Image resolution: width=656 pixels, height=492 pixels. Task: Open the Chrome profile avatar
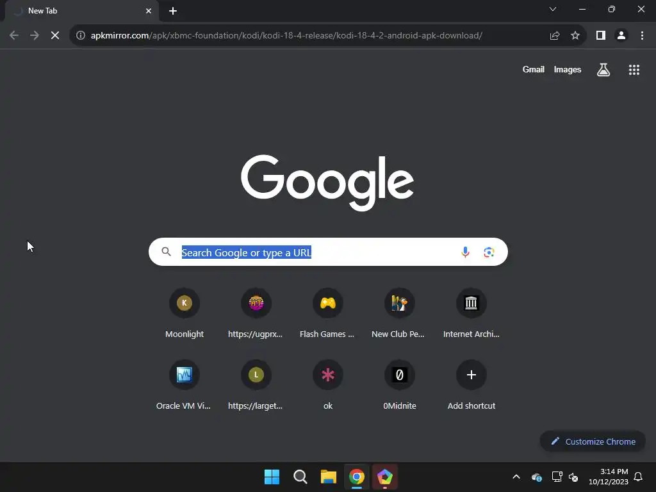621,36
